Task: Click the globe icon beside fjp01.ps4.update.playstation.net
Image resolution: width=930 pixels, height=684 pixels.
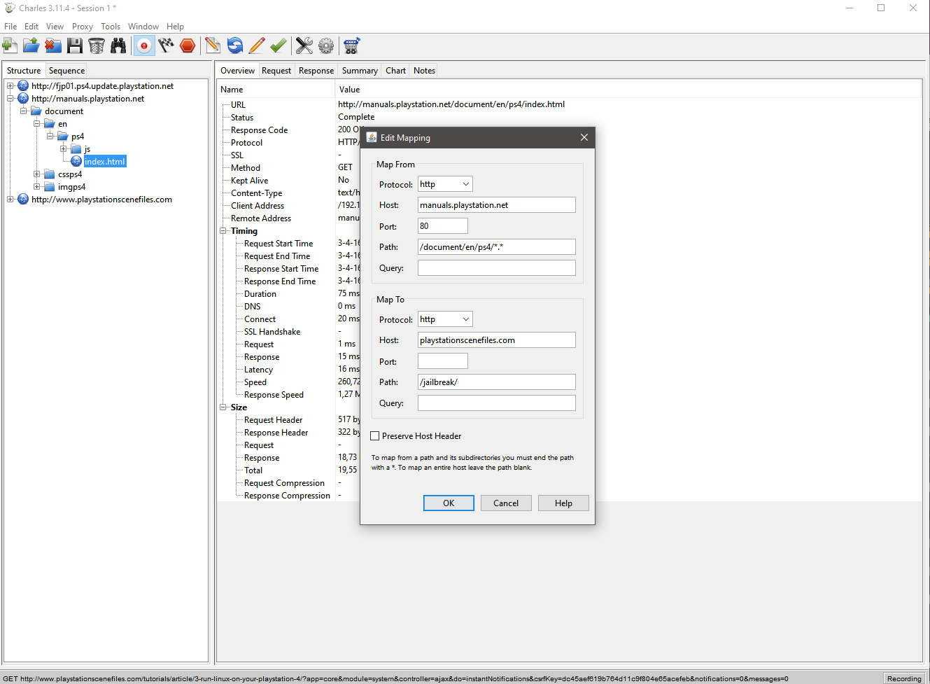Action: click(x=23, y=86)
